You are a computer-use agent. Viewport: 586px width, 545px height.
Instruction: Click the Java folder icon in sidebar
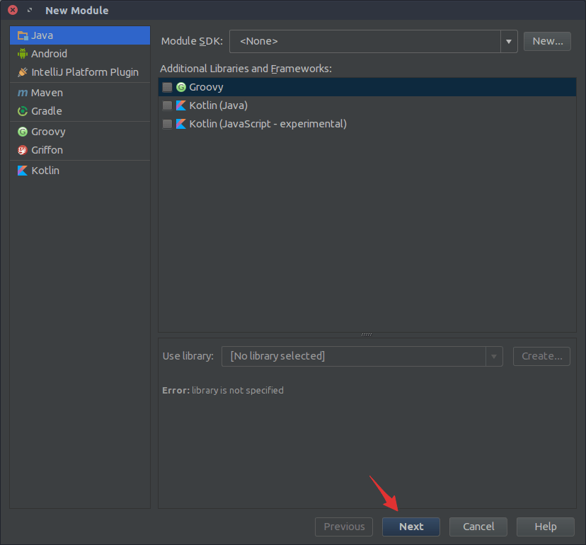[23, 35]
